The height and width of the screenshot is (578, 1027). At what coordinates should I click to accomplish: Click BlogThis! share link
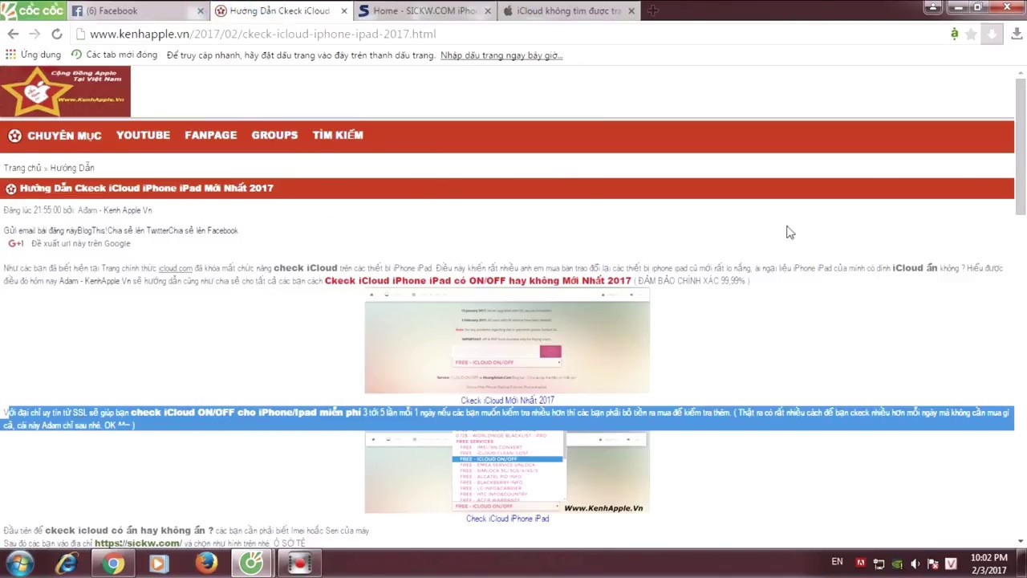click(x=91, y=230)
